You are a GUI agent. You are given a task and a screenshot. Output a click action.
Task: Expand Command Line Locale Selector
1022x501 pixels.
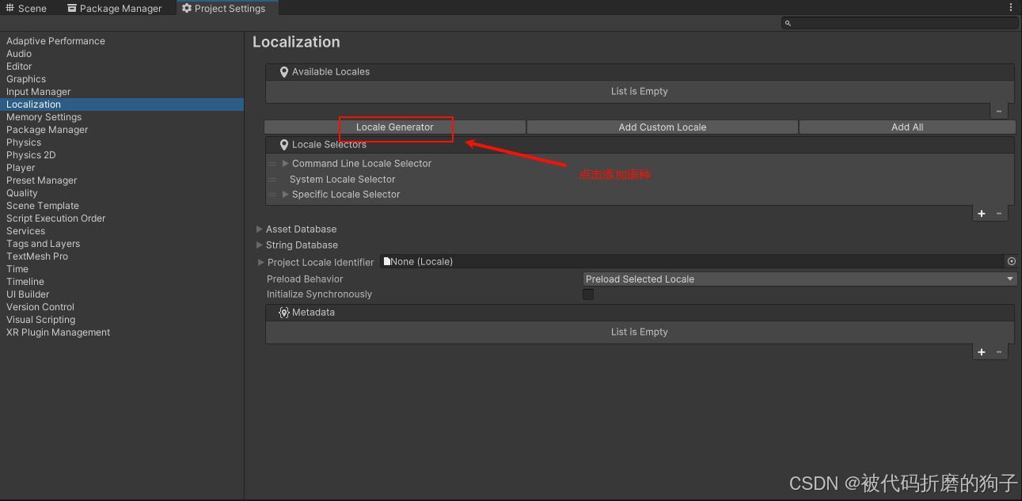(286, 163)
